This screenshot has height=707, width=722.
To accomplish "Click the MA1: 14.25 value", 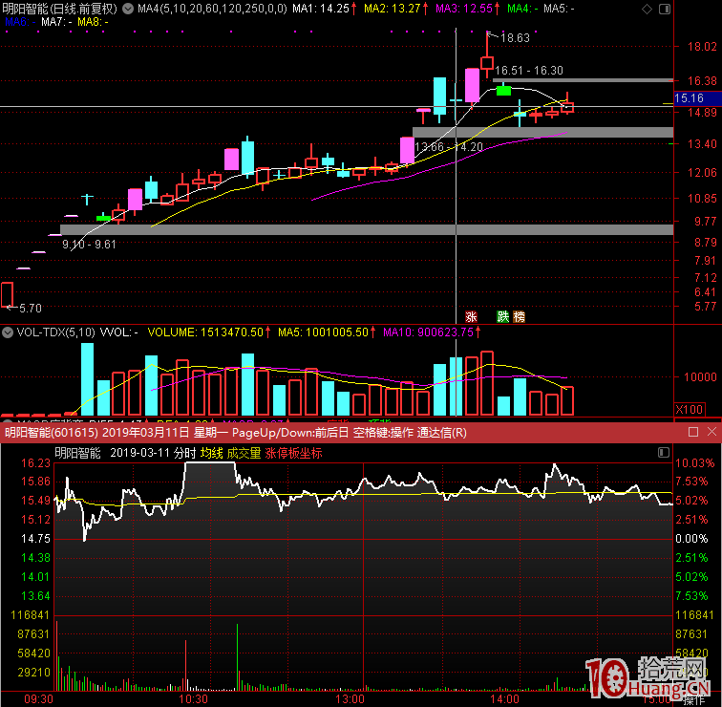I will 324,9.
